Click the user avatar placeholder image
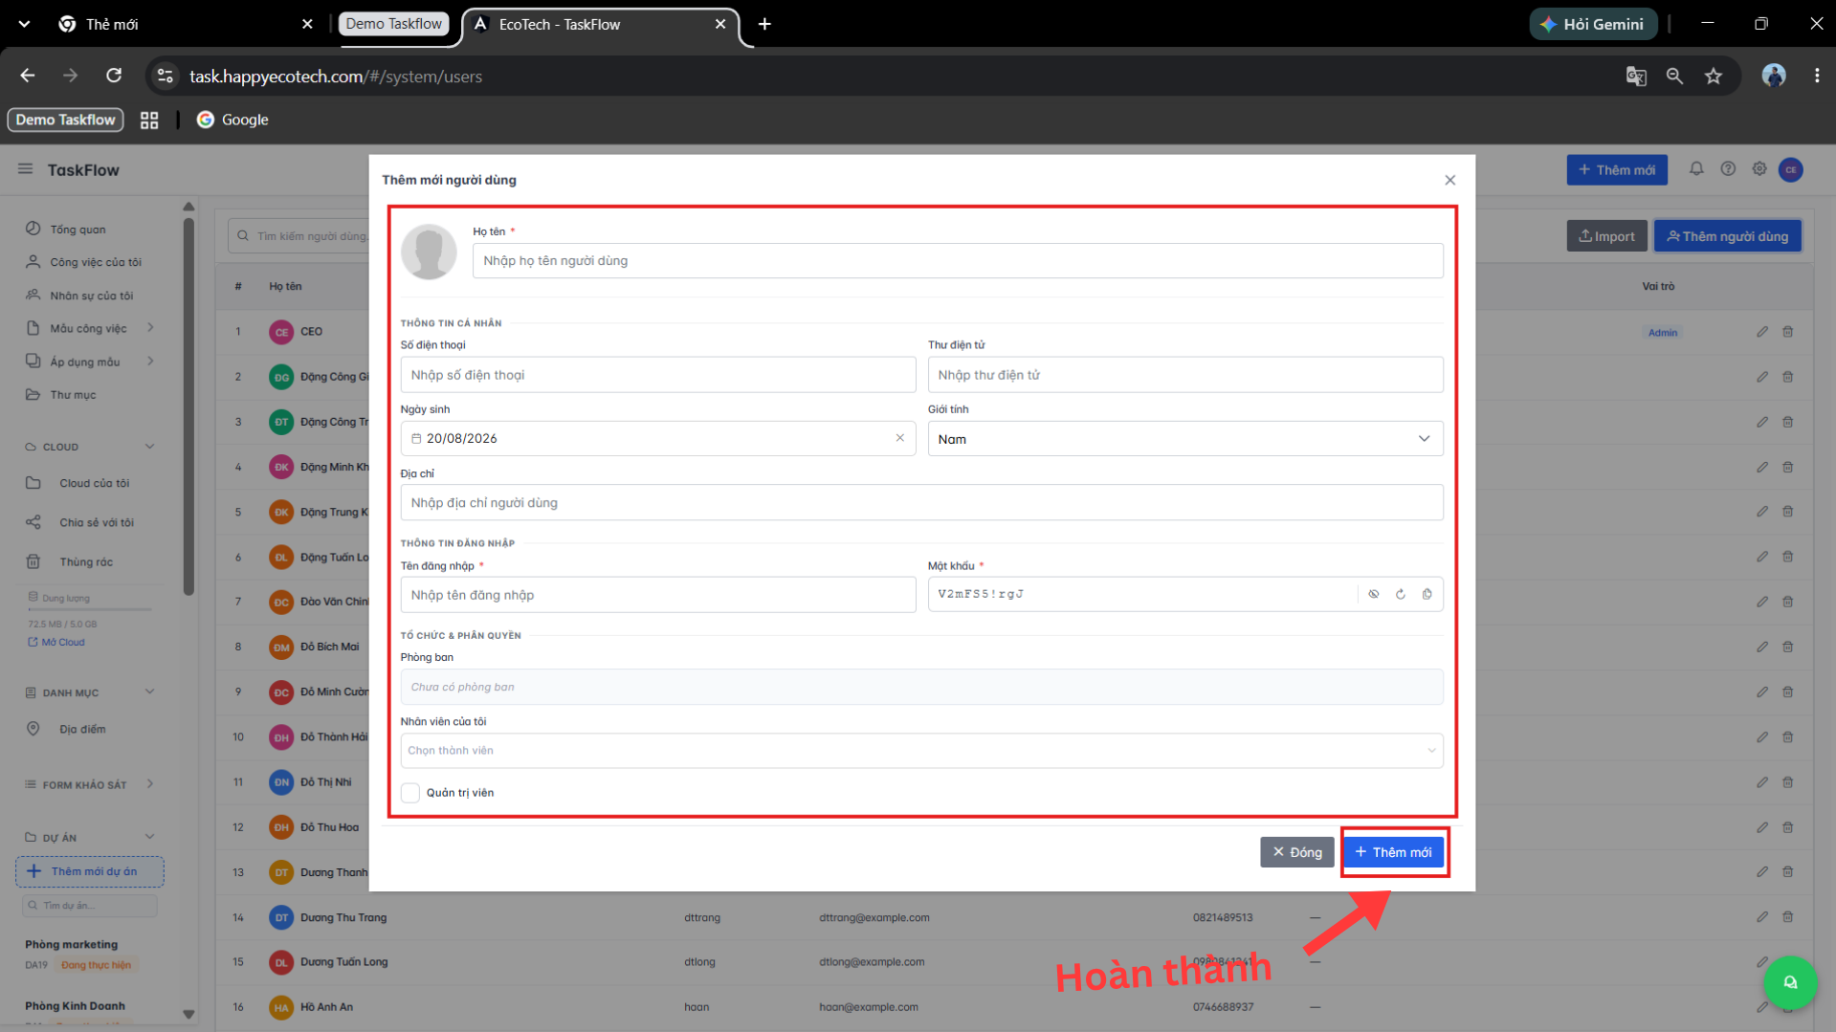The width and height of the screenshot is (1836, 1032). [429, 253]
